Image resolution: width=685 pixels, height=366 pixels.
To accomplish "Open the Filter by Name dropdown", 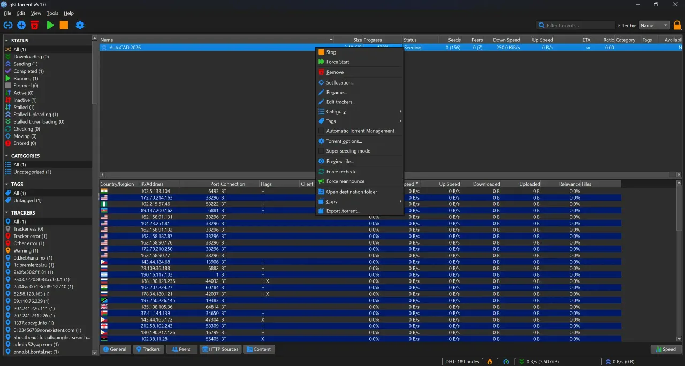I will [x=654, y=25].
